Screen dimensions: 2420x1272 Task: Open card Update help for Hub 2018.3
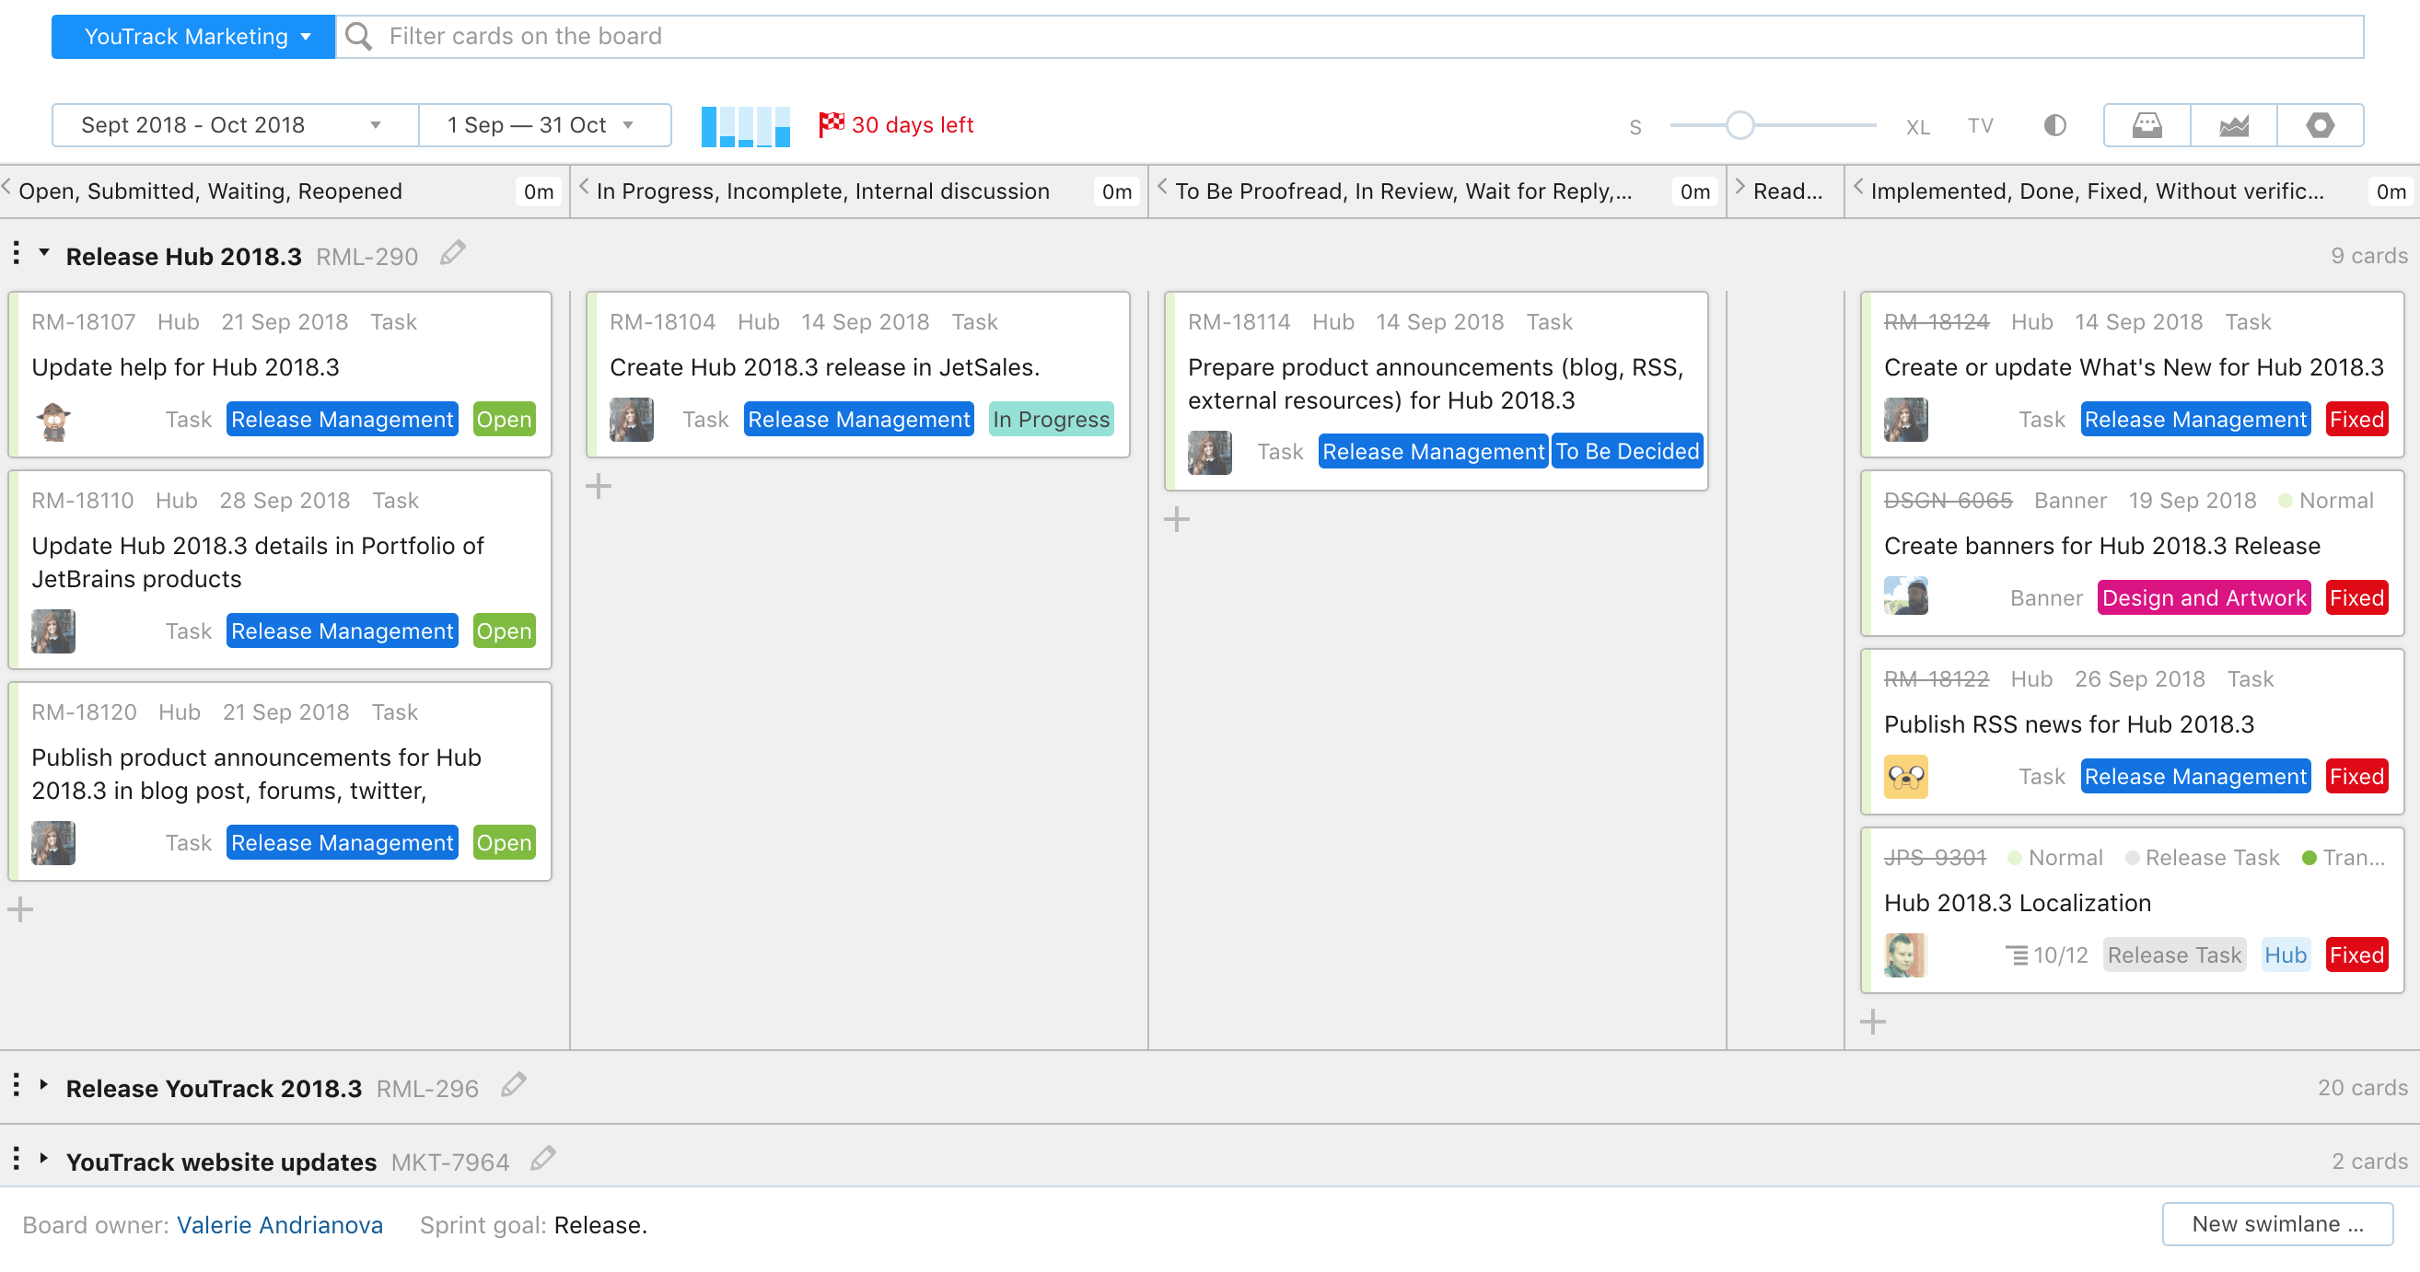point(185,367)
